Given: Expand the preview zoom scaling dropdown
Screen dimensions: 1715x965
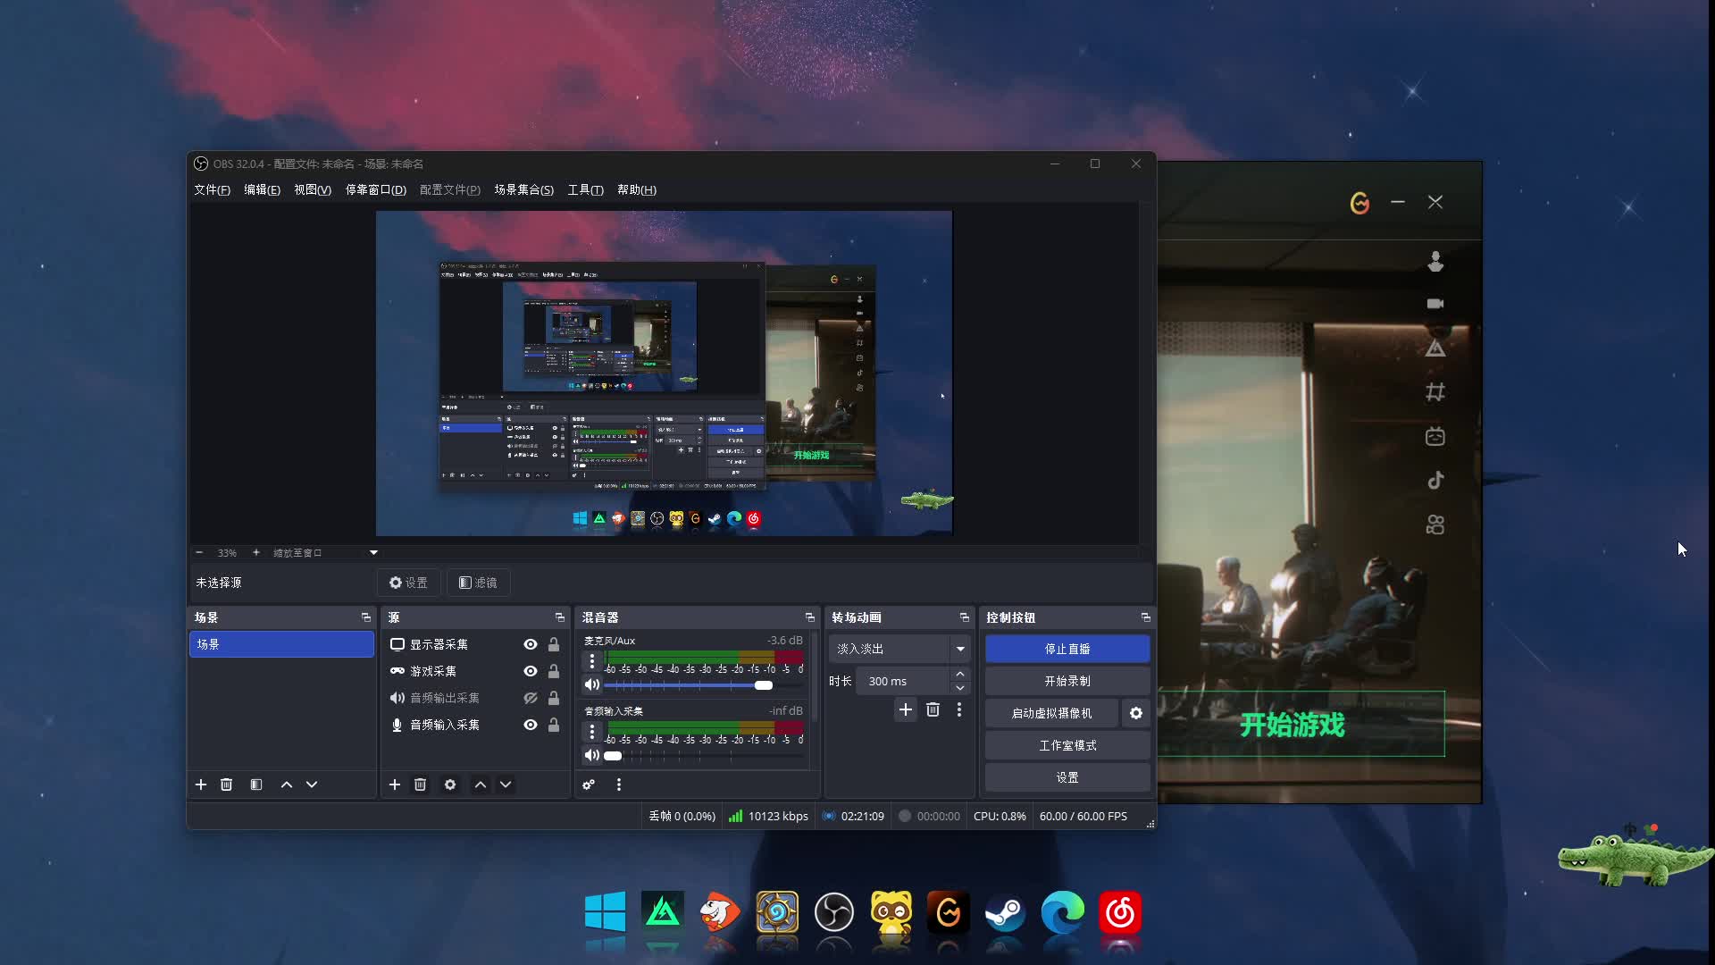Looking at the screenshot, I should pyautogui.click(x=373, y=553).
